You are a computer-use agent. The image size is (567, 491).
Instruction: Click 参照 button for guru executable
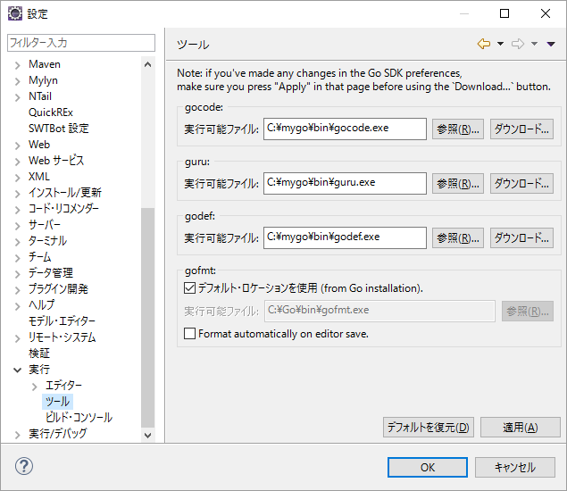pyautogui.click(x=458, y=184)
